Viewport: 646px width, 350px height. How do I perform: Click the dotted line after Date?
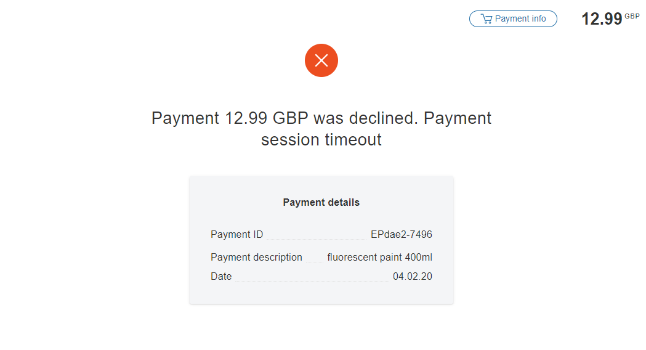pos(312,280)
